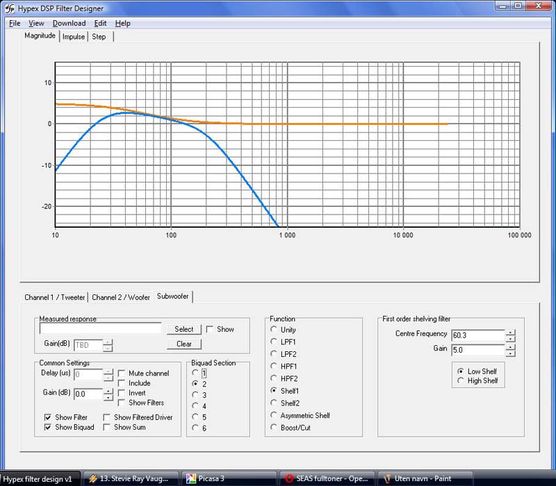
Task: Select Biquad Section 1
Action: click(x=195, y=373)
